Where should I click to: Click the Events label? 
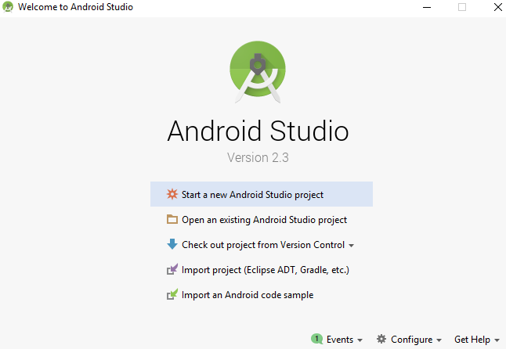pyautogui.click(x=340, y=340)
